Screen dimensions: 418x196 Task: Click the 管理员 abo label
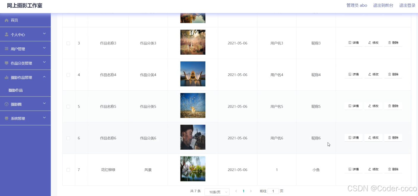click(x=357, y=5)
